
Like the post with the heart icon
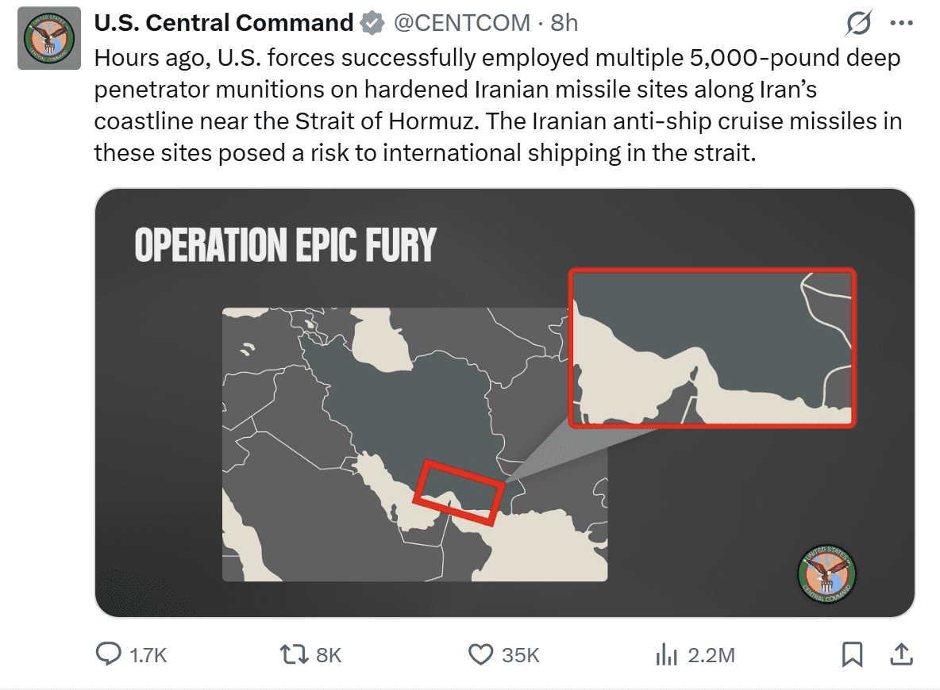click(x=480, y=654)
